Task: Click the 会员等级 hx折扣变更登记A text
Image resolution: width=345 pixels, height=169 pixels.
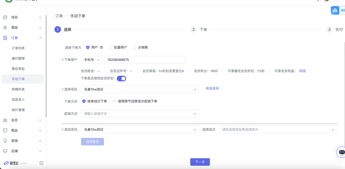Action: point(163,71)
